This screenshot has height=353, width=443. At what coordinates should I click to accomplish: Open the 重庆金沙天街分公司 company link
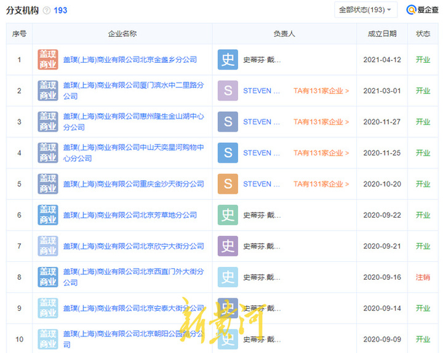click(x=133, y=184)
